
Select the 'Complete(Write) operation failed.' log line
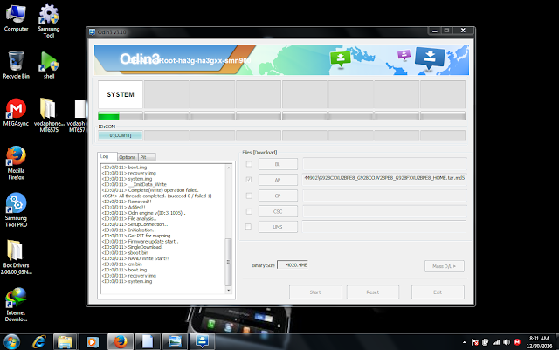150,190
